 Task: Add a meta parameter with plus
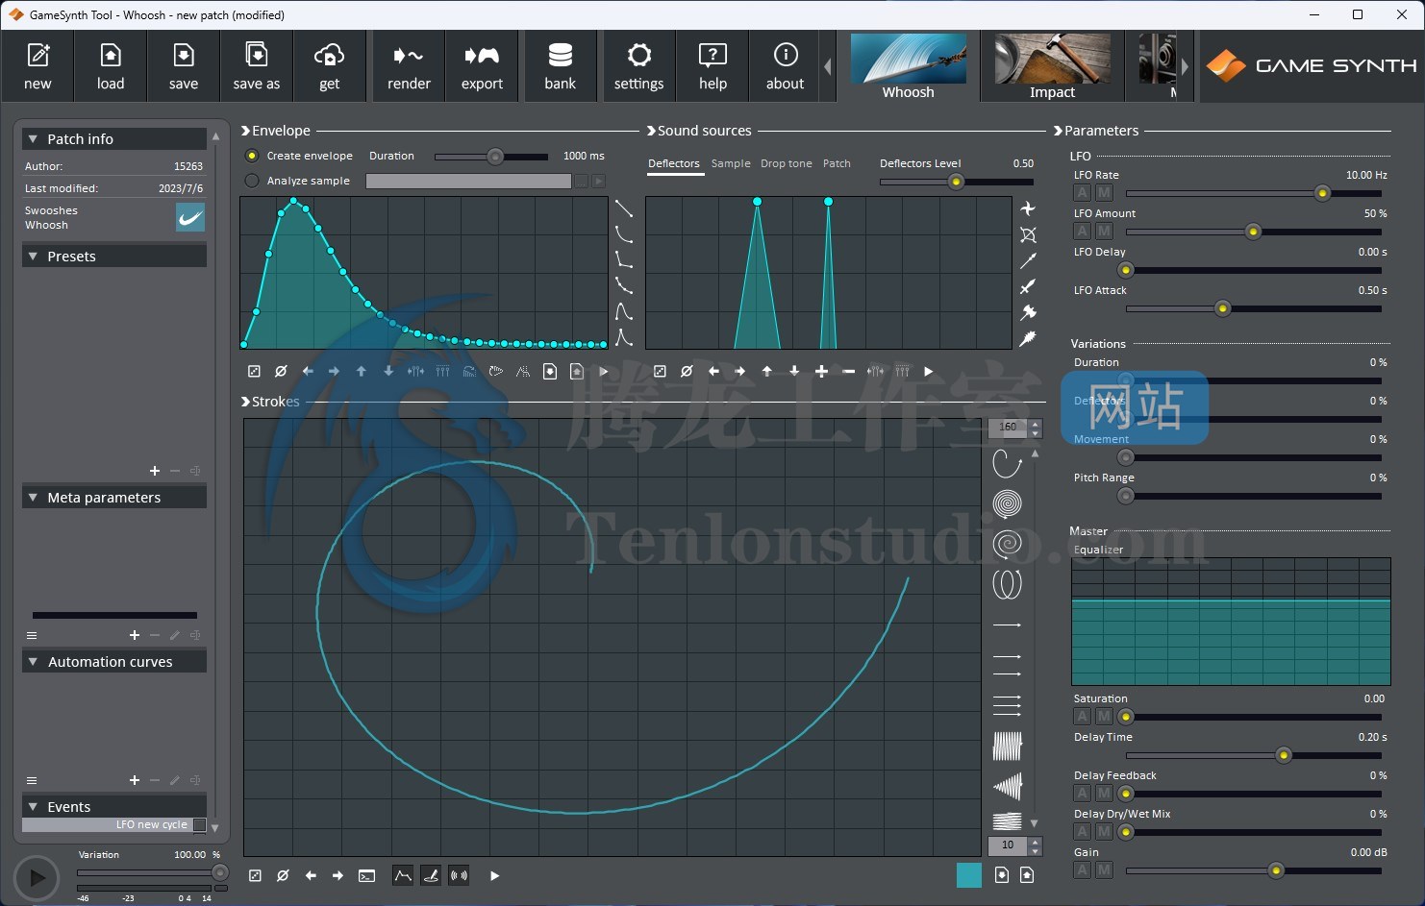click(x=135, y=635)
